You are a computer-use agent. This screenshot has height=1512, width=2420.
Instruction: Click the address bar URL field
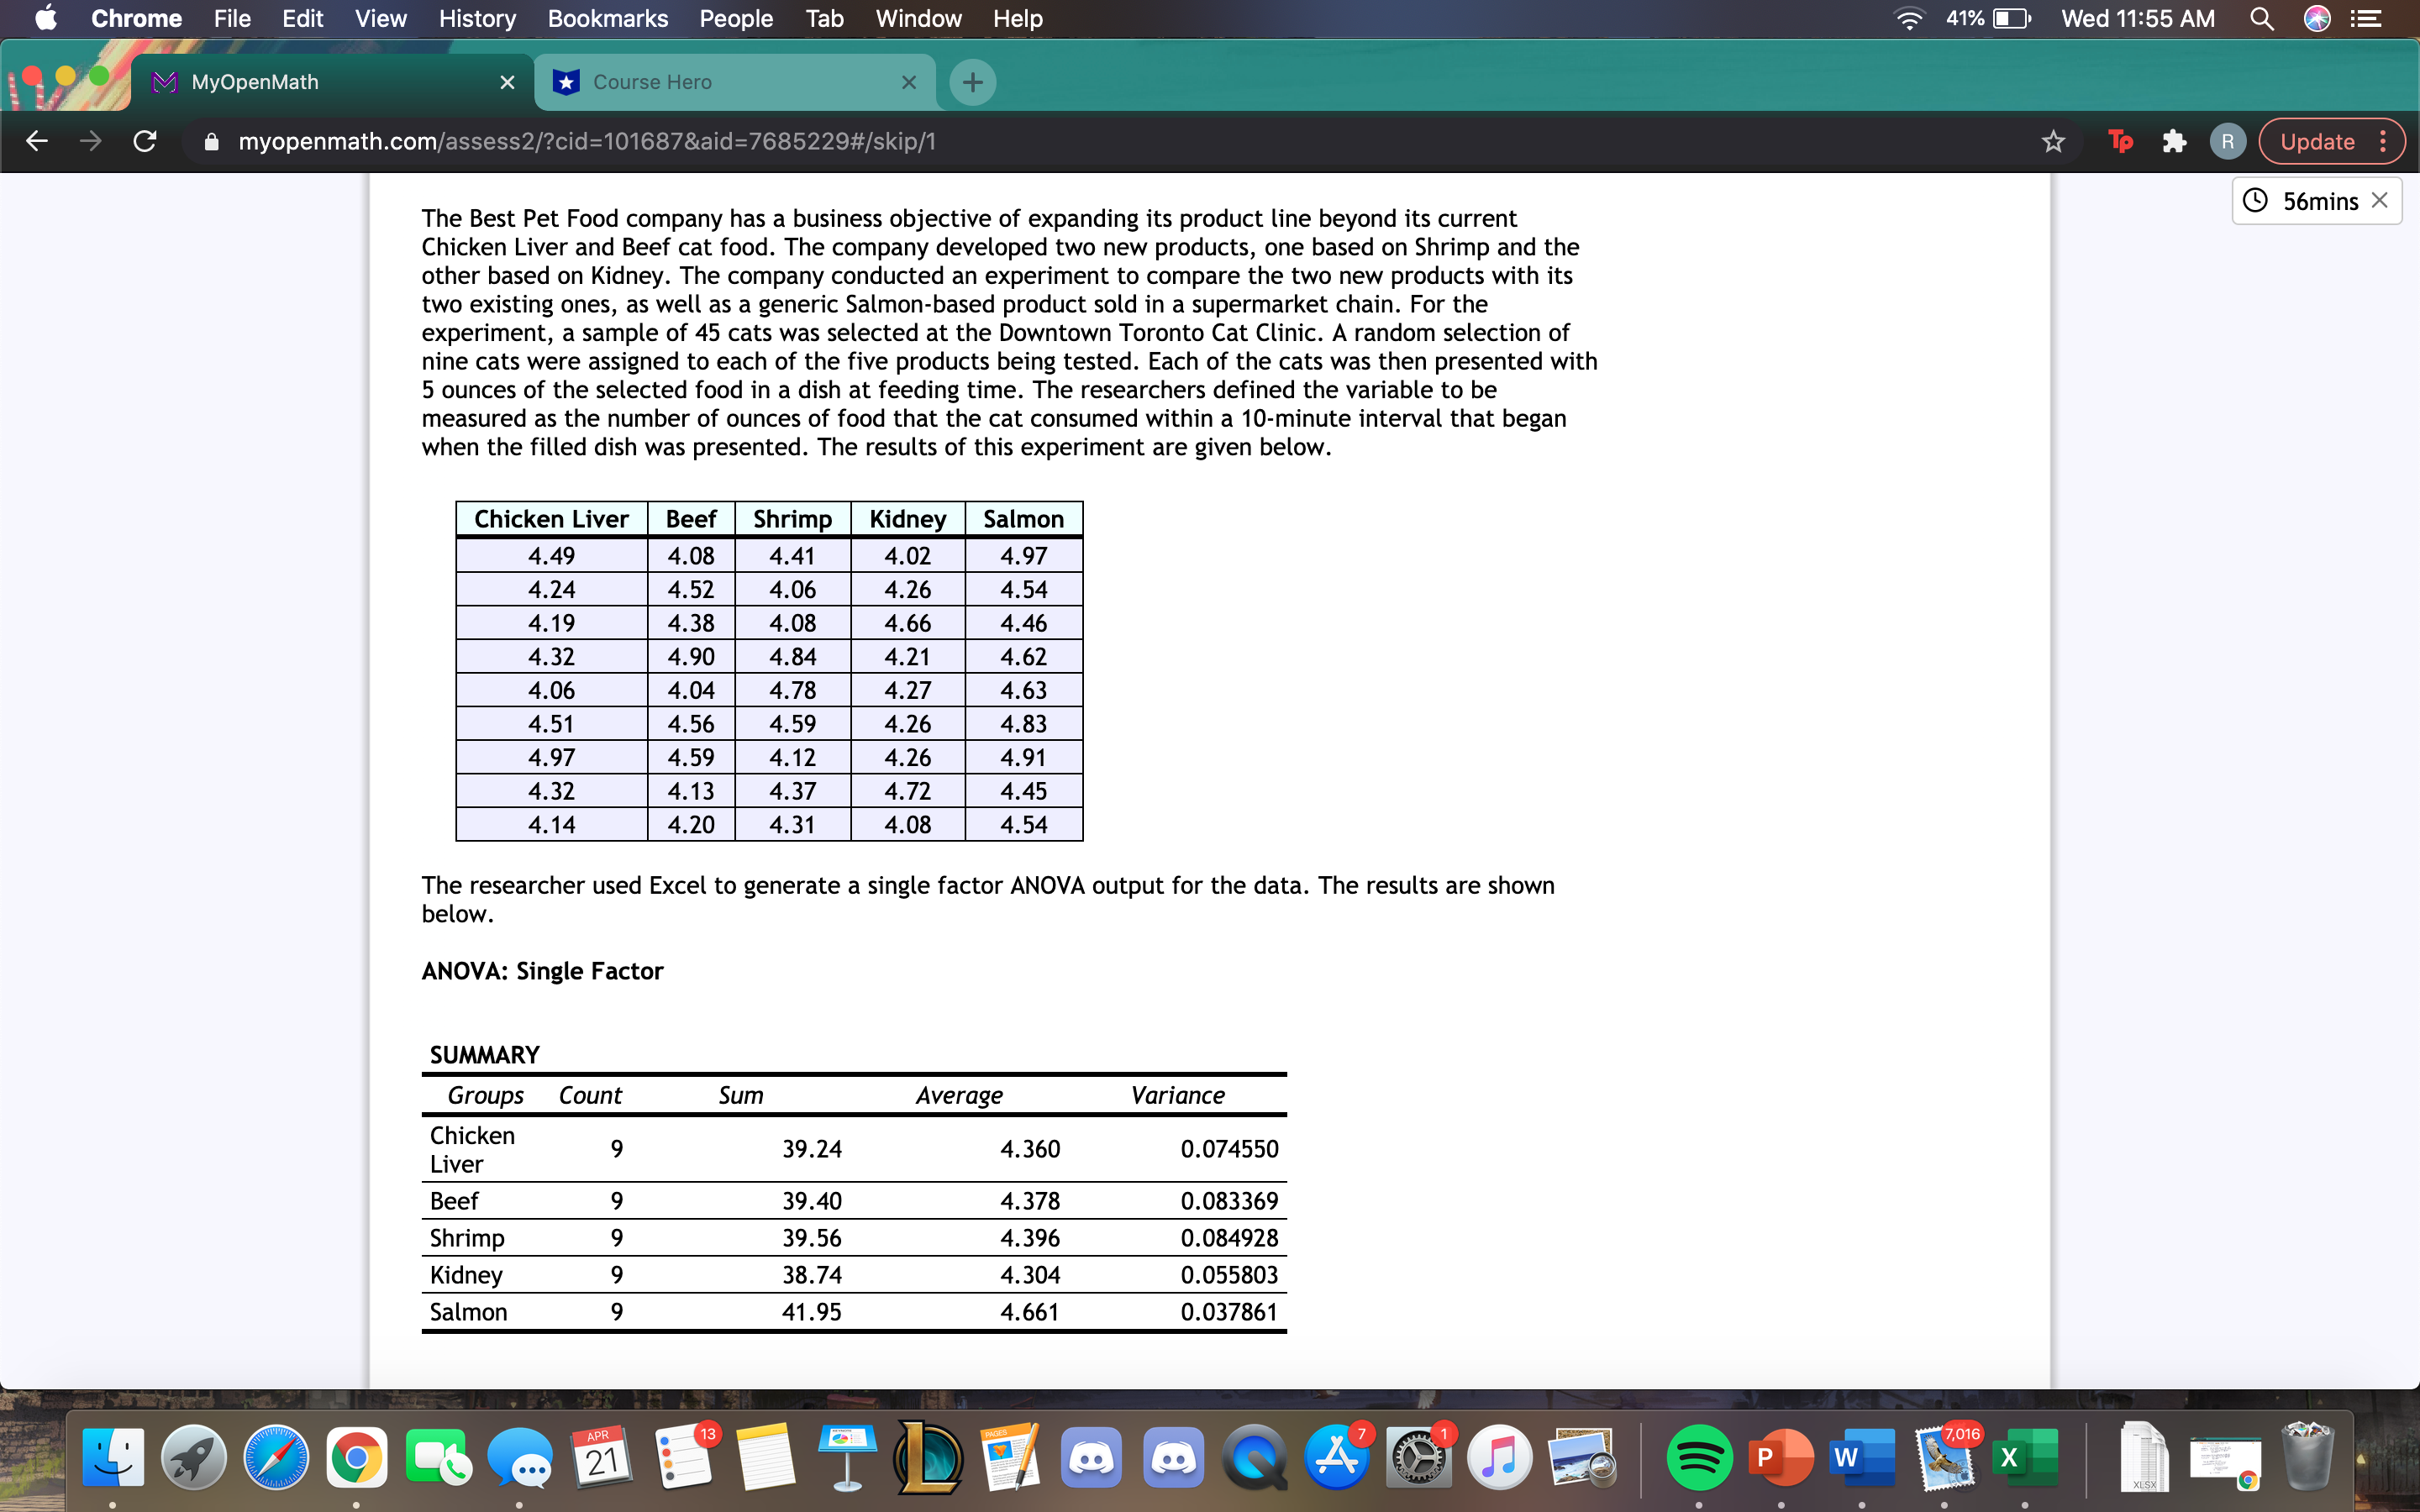pos(600,141)
